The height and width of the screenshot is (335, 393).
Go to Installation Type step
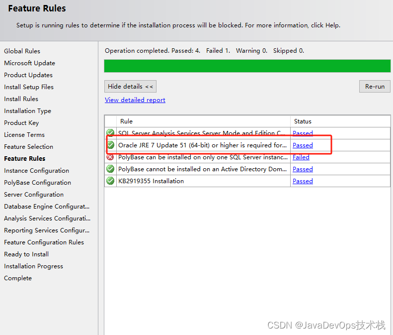point(27,111)
